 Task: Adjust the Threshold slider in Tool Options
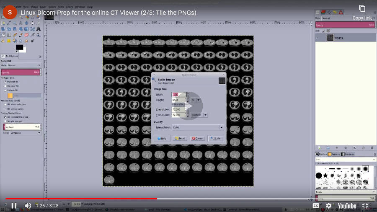[x=22, y=127]
